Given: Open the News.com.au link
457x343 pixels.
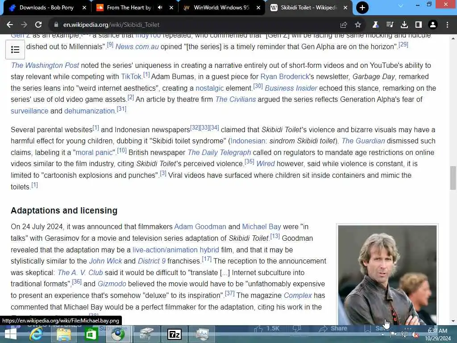Looking at the screenshot, I should 137,46.
